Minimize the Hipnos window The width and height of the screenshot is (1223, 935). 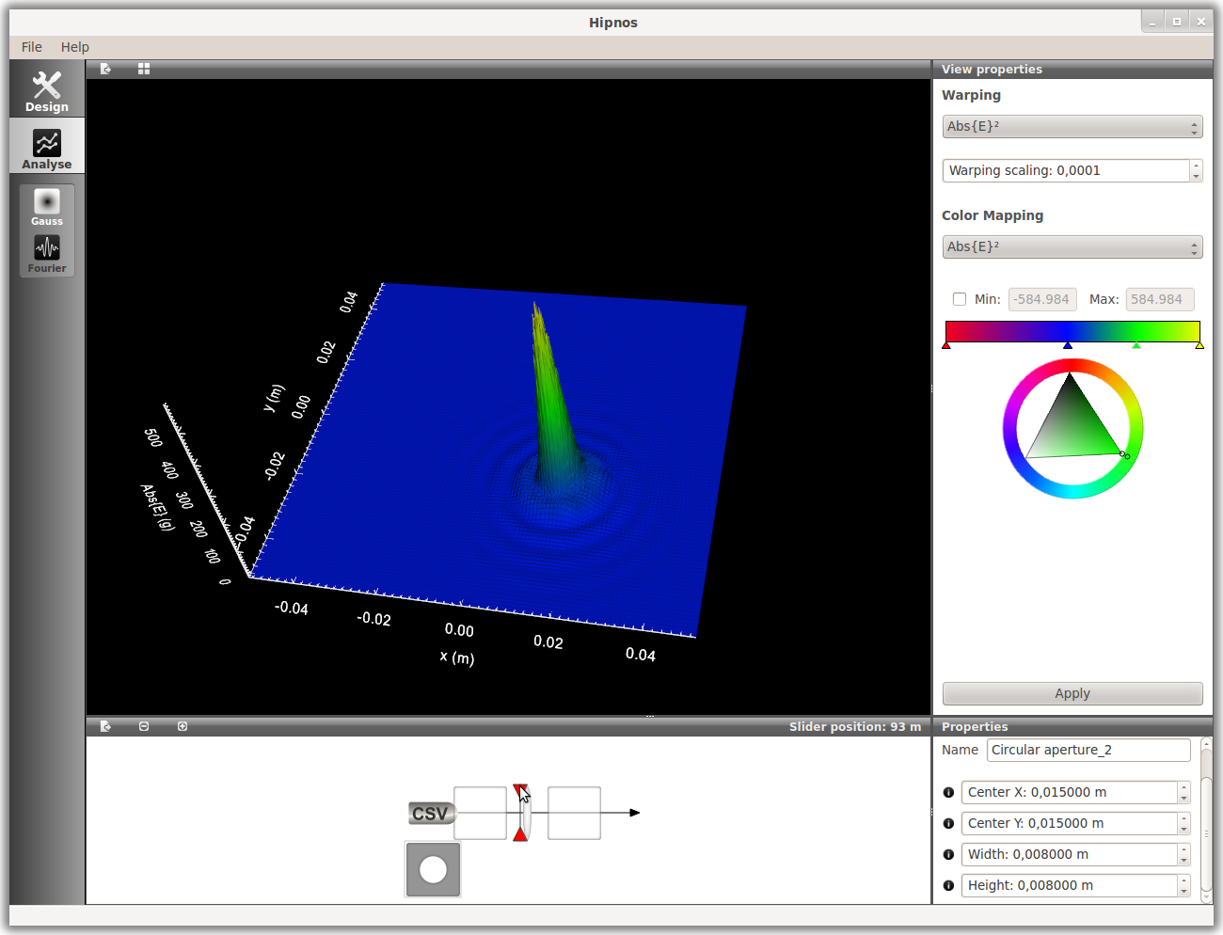(1152, 22)
